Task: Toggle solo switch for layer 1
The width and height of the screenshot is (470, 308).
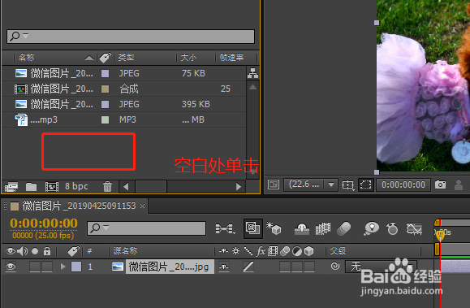Action: tap(35, 267)
